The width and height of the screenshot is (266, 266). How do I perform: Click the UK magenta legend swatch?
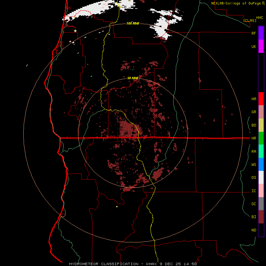[x=261, y=46]
